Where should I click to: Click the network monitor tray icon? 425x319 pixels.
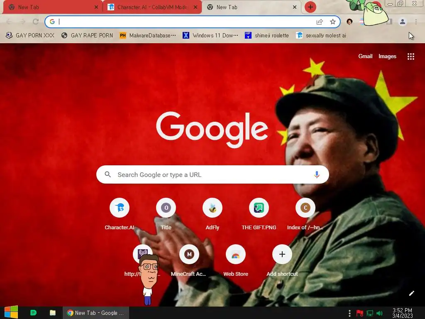coord(370,313)
